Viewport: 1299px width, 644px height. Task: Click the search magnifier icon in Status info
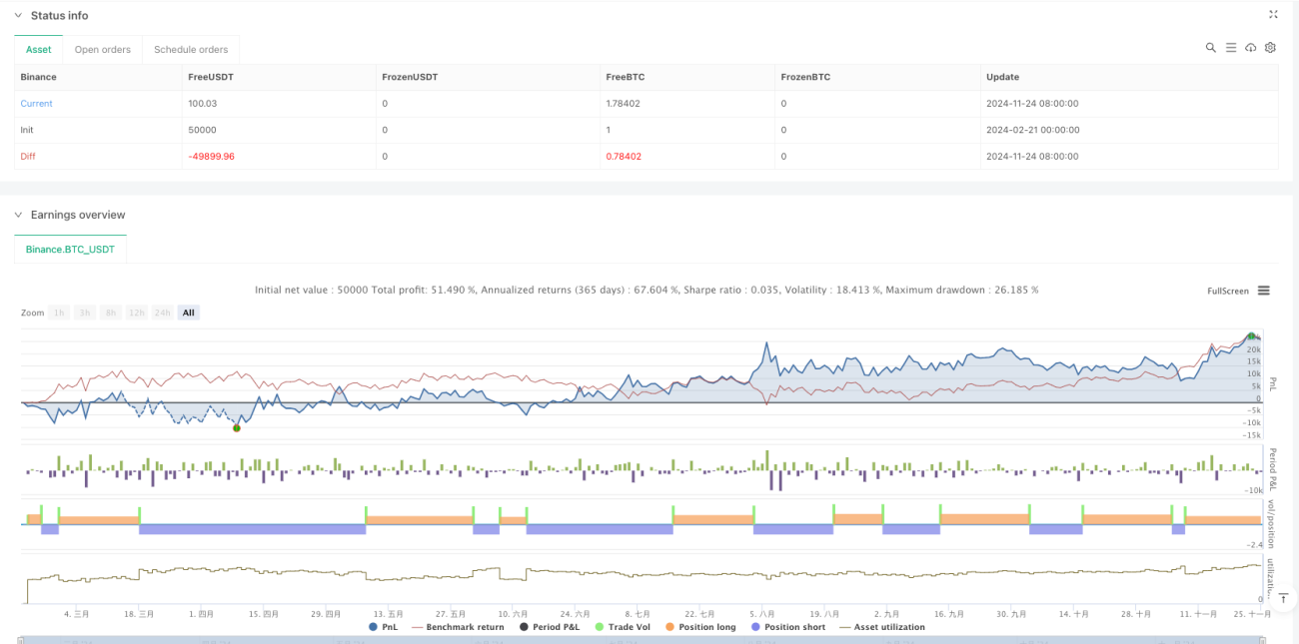pyautogui.click(x=1210, y=48)
